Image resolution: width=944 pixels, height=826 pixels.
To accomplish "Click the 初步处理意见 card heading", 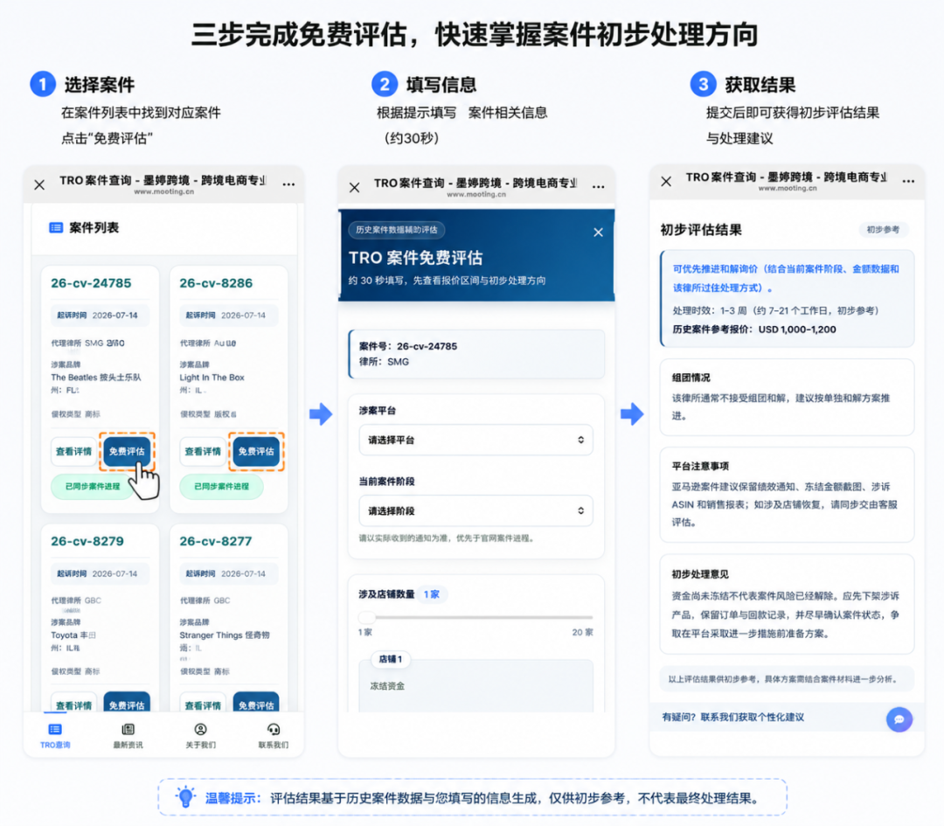I will pos(700,574).
